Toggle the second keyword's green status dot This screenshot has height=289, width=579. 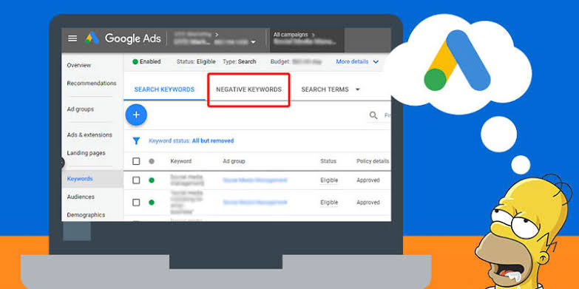(152, 203)
